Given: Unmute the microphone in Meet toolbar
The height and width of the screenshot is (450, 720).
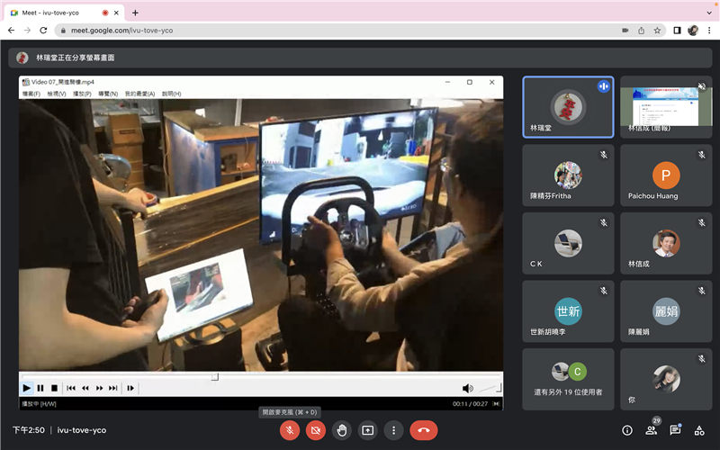Looking at the screenshot, I should pyautogui.click(x=290, y=430).
